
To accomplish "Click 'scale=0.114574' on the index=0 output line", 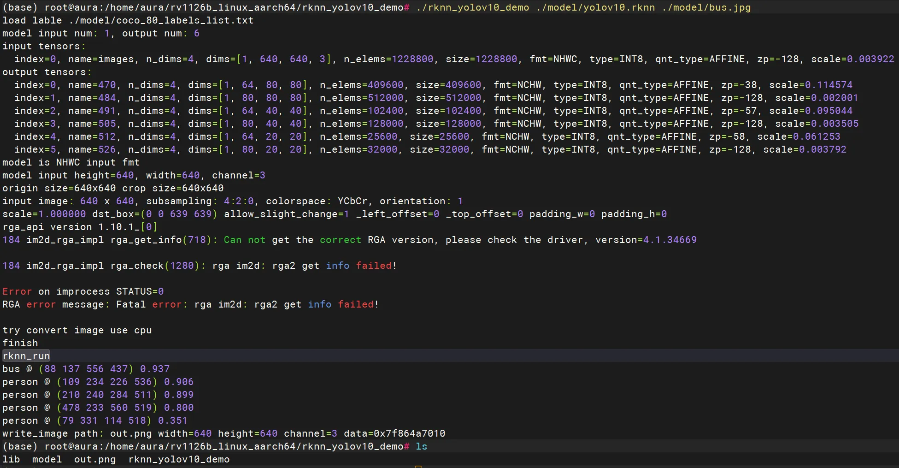I will (811, 85).
